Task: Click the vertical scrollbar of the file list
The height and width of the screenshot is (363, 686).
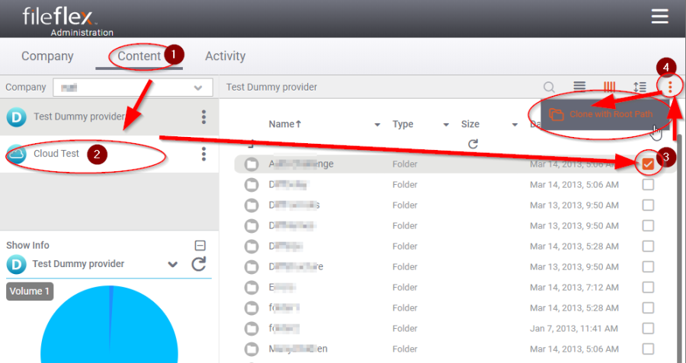Action: click(x=680, y=249)
